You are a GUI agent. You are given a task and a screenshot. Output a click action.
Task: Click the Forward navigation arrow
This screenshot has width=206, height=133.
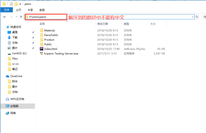click(11, 17)
